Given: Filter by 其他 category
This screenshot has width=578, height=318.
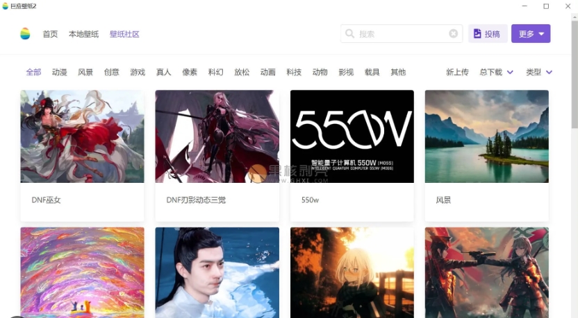Looking at the screenshot, I should click(x=398, y=72).
